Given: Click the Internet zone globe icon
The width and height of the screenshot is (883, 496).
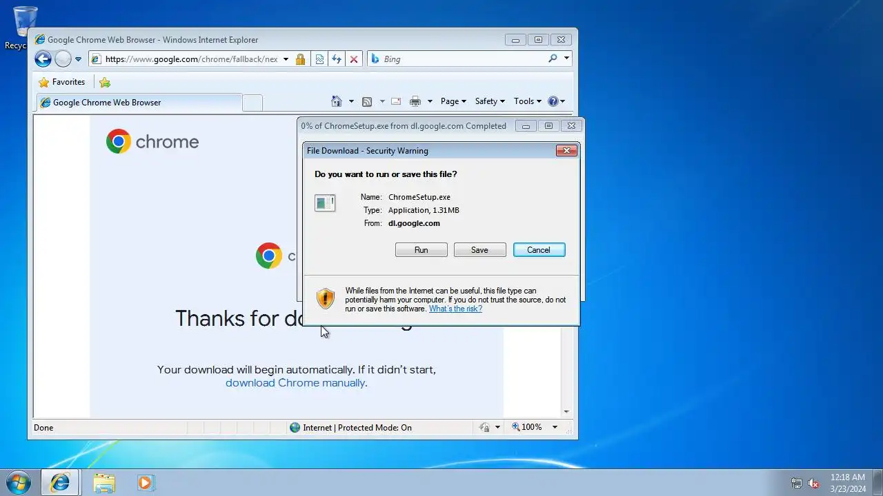Looking at the screenshot, I should coord(295,427).
